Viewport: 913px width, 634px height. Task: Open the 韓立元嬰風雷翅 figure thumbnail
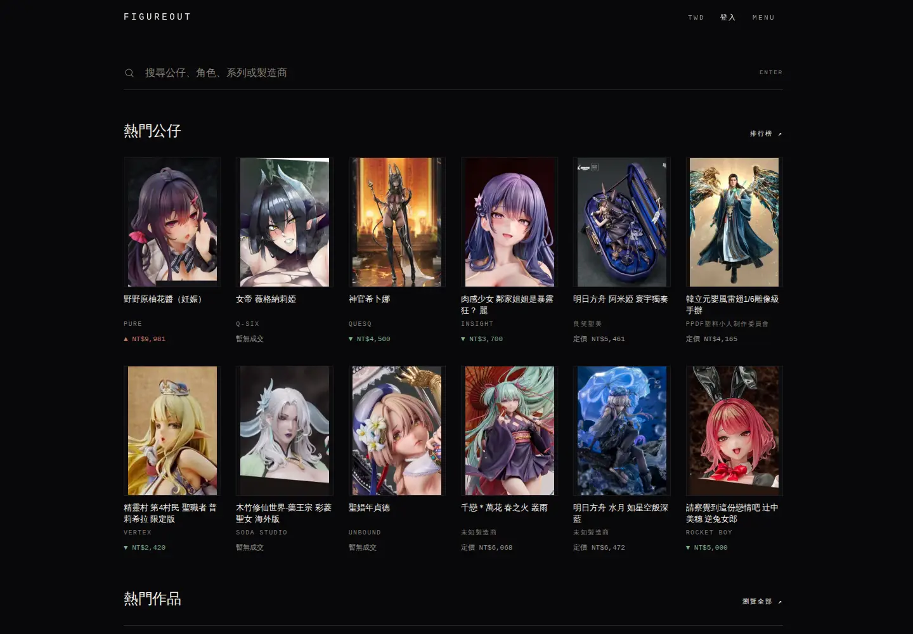(734, 222)
